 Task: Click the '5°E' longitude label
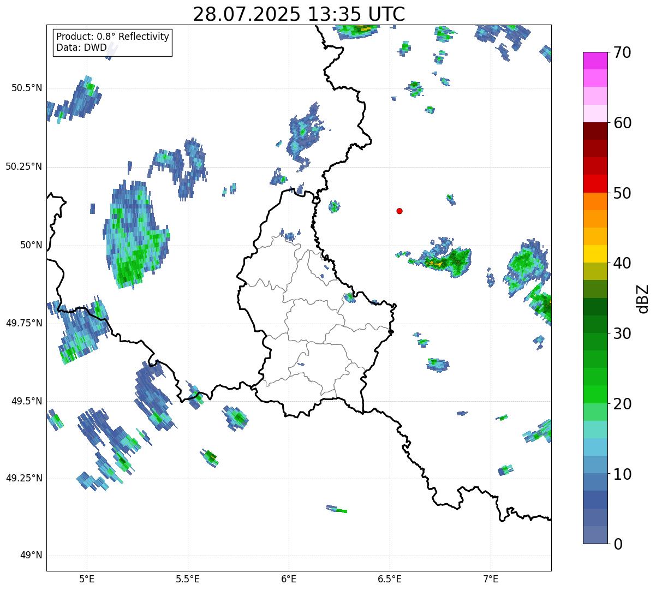[87, 579]
